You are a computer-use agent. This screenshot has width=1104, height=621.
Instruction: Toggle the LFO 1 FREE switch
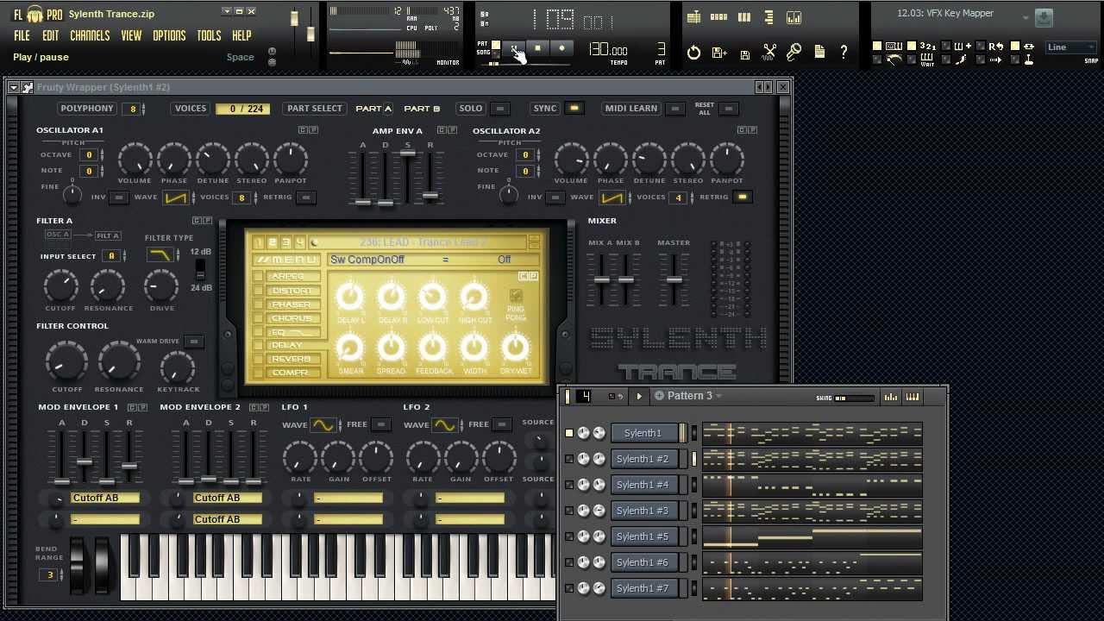click(380, 424)
